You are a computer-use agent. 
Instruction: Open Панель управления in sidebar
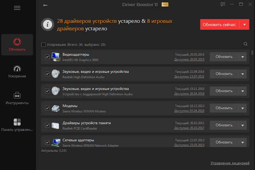click(x=17, y=125)
